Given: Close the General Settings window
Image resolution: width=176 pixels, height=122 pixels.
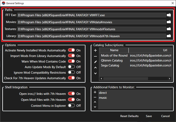Looking at the screenshot, I should 173,3.
